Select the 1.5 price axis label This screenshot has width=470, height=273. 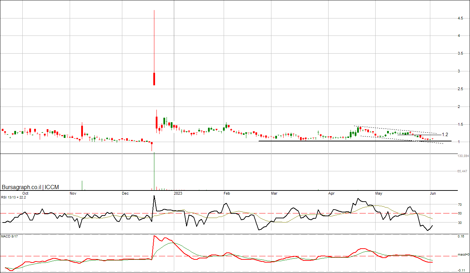[460, 124]
